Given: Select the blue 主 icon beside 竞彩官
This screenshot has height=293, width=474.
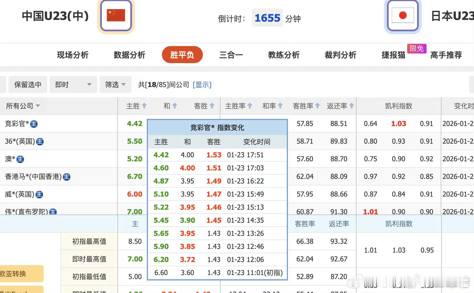Looking at the screenshot, I should tap(34, 124).
